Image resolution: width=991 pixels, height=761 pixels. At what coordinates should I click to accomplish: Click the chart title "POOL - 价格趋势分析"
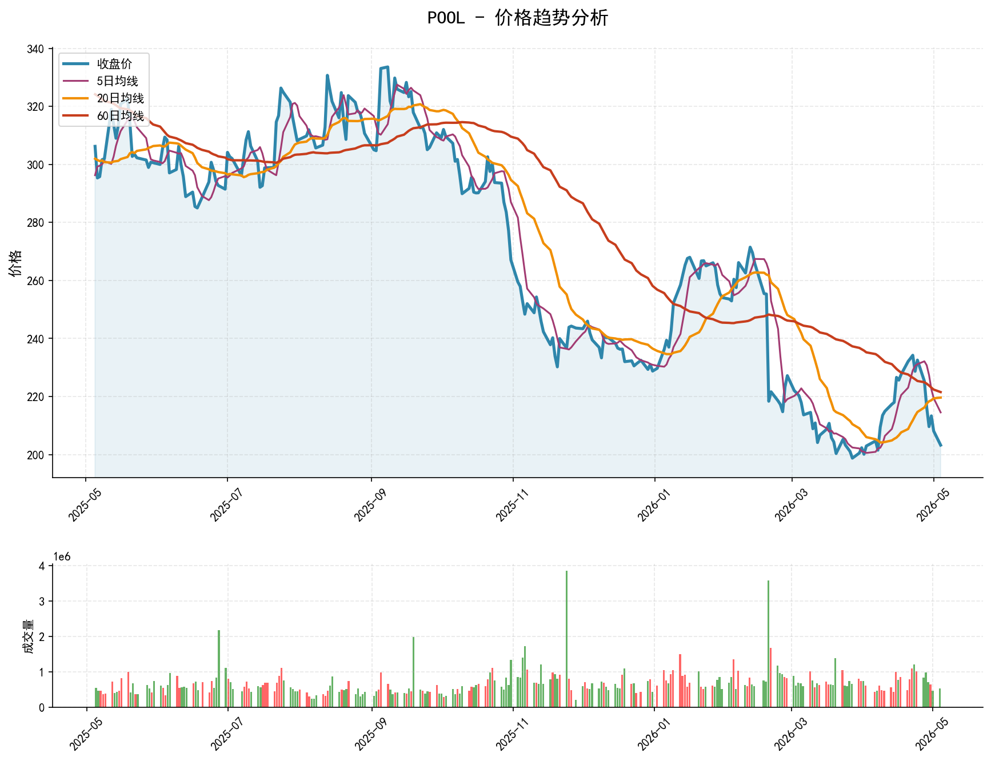[517, 18]
